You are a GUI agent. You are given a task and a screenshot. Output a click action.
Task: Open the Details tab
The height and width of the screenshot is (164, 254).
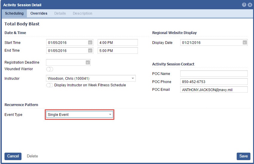click(60, 13)
